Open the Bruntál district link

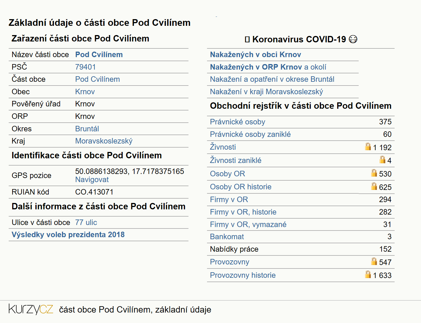click(x=87, y=129)
